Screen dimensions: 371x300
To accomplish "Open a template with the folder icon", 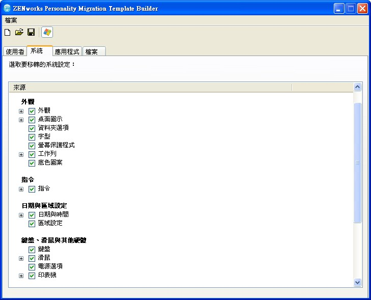I will 19,32.
